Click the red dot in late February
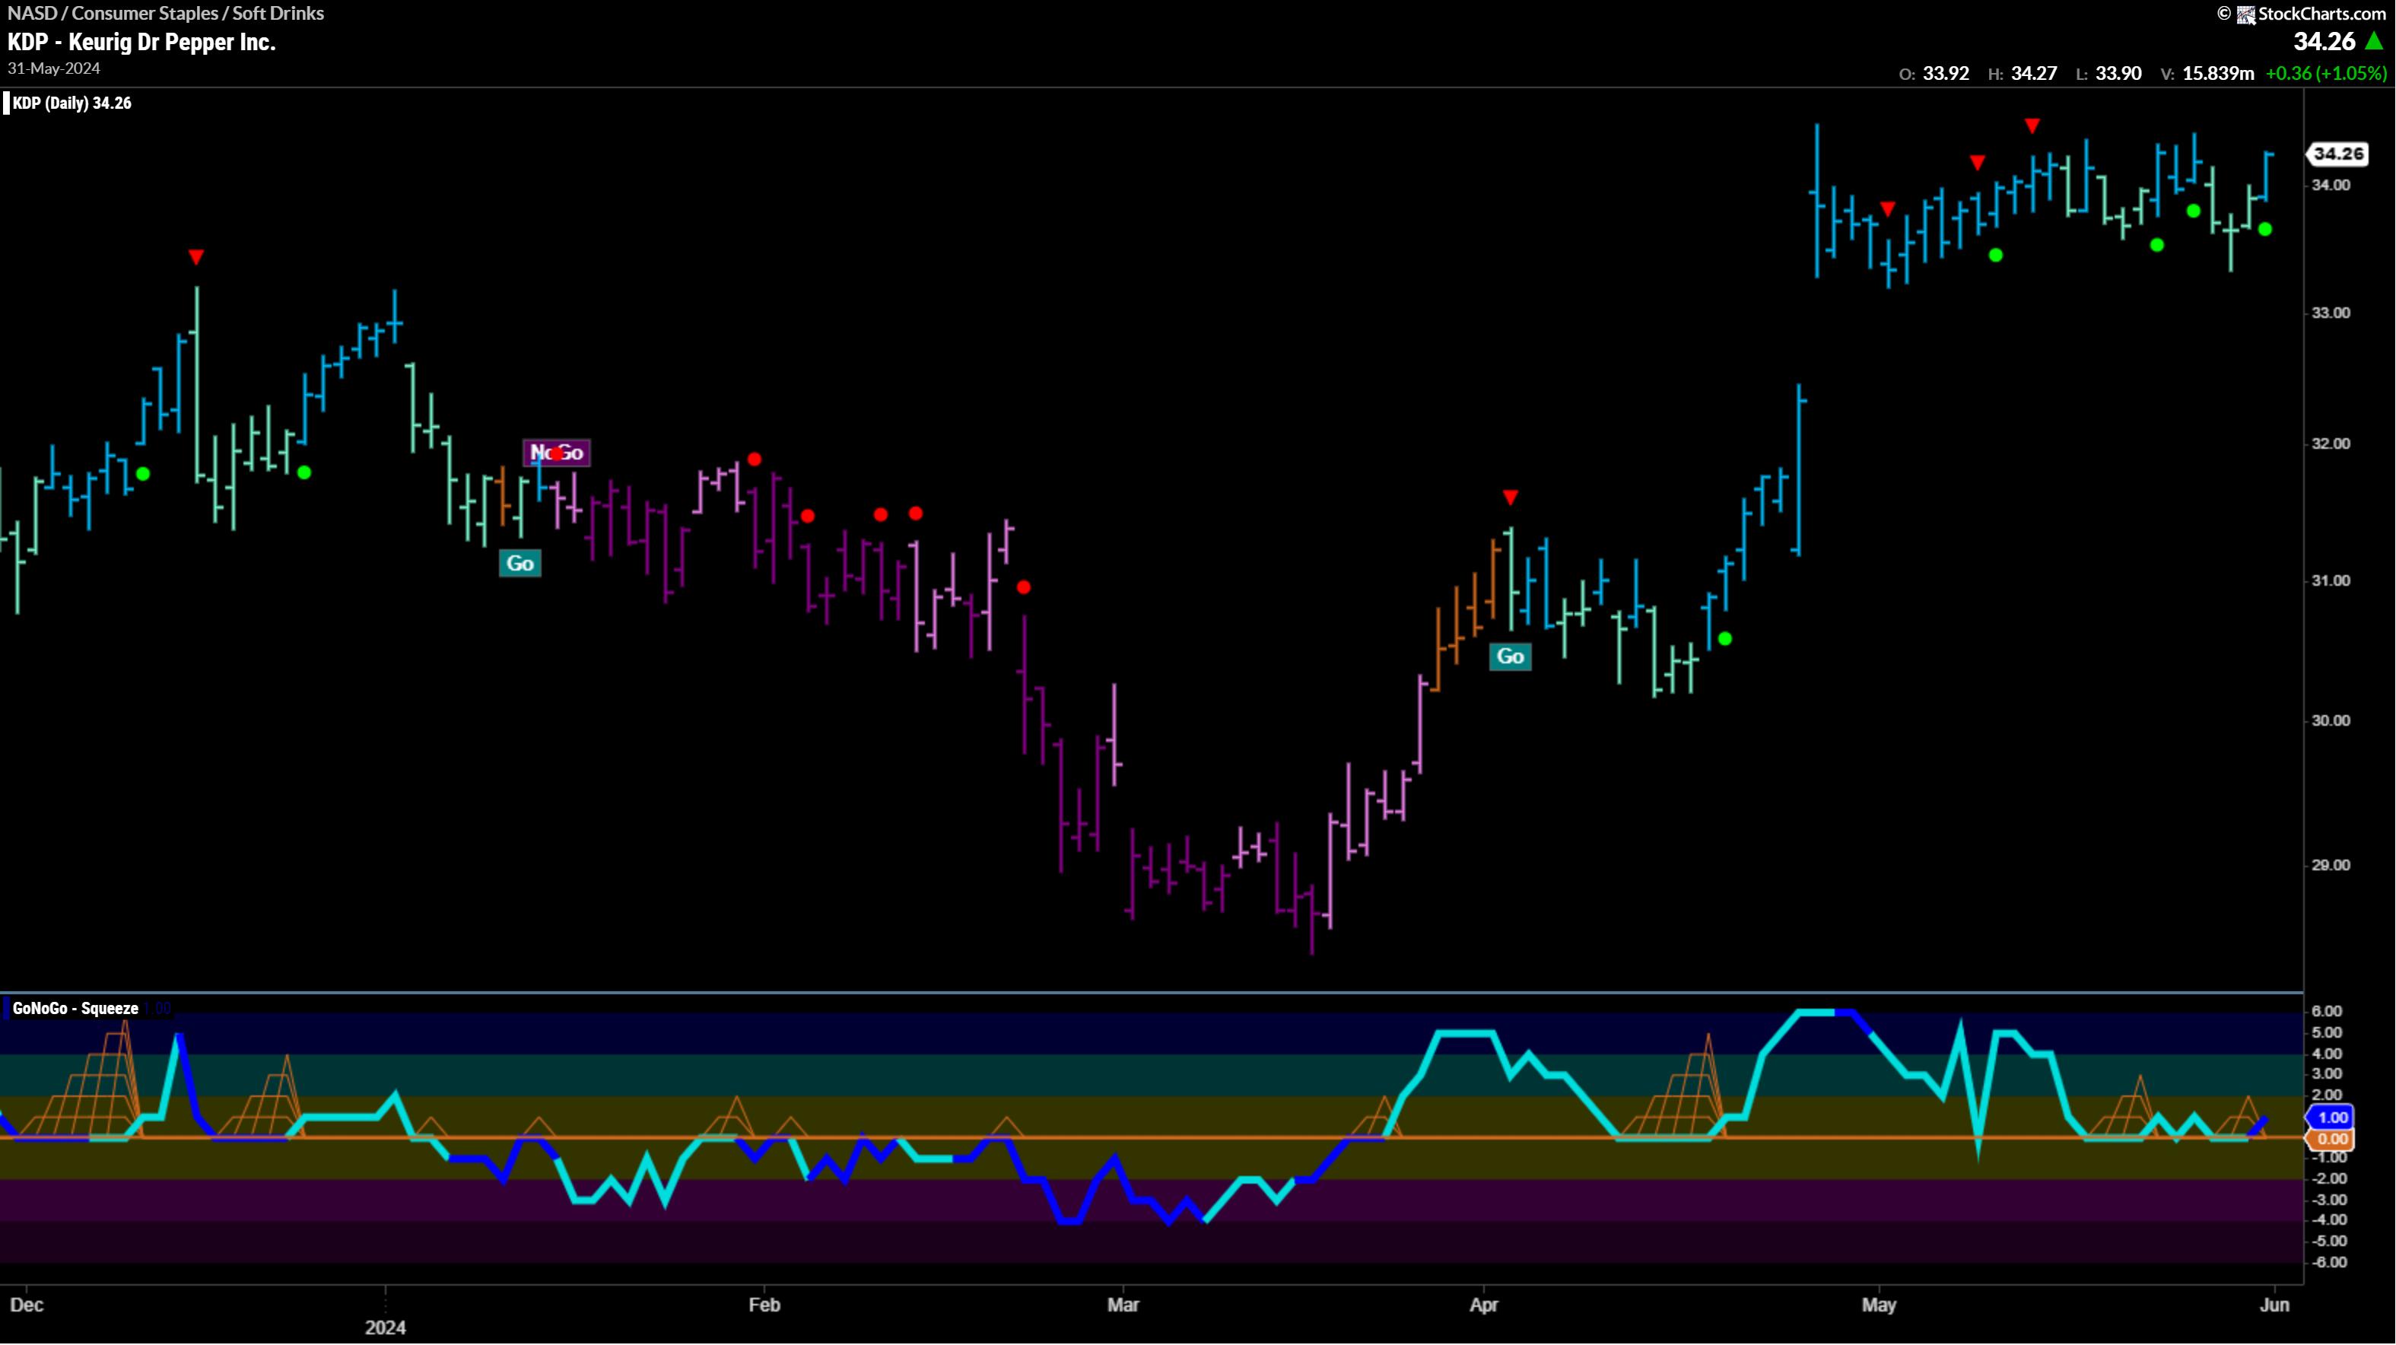 coord(1023,587)
